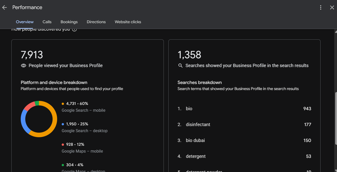Image resolution: width=337 pixels, height=172 pixels.
Task: Open the Calls tab
Action: (47, 22)
